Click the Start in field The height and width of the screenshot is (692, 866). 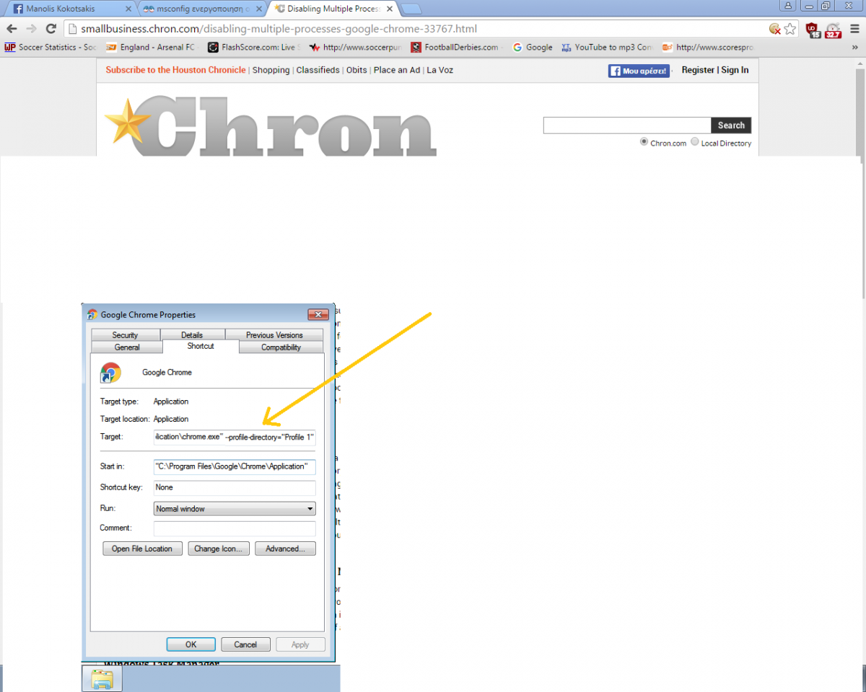(235, 466)
